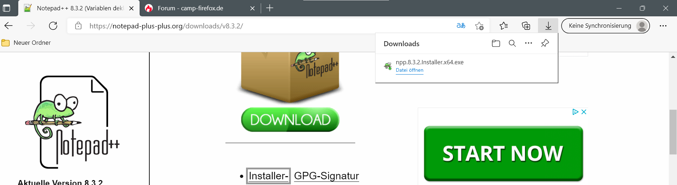Click the browser Downloads toolbar button

pos(548,26)
